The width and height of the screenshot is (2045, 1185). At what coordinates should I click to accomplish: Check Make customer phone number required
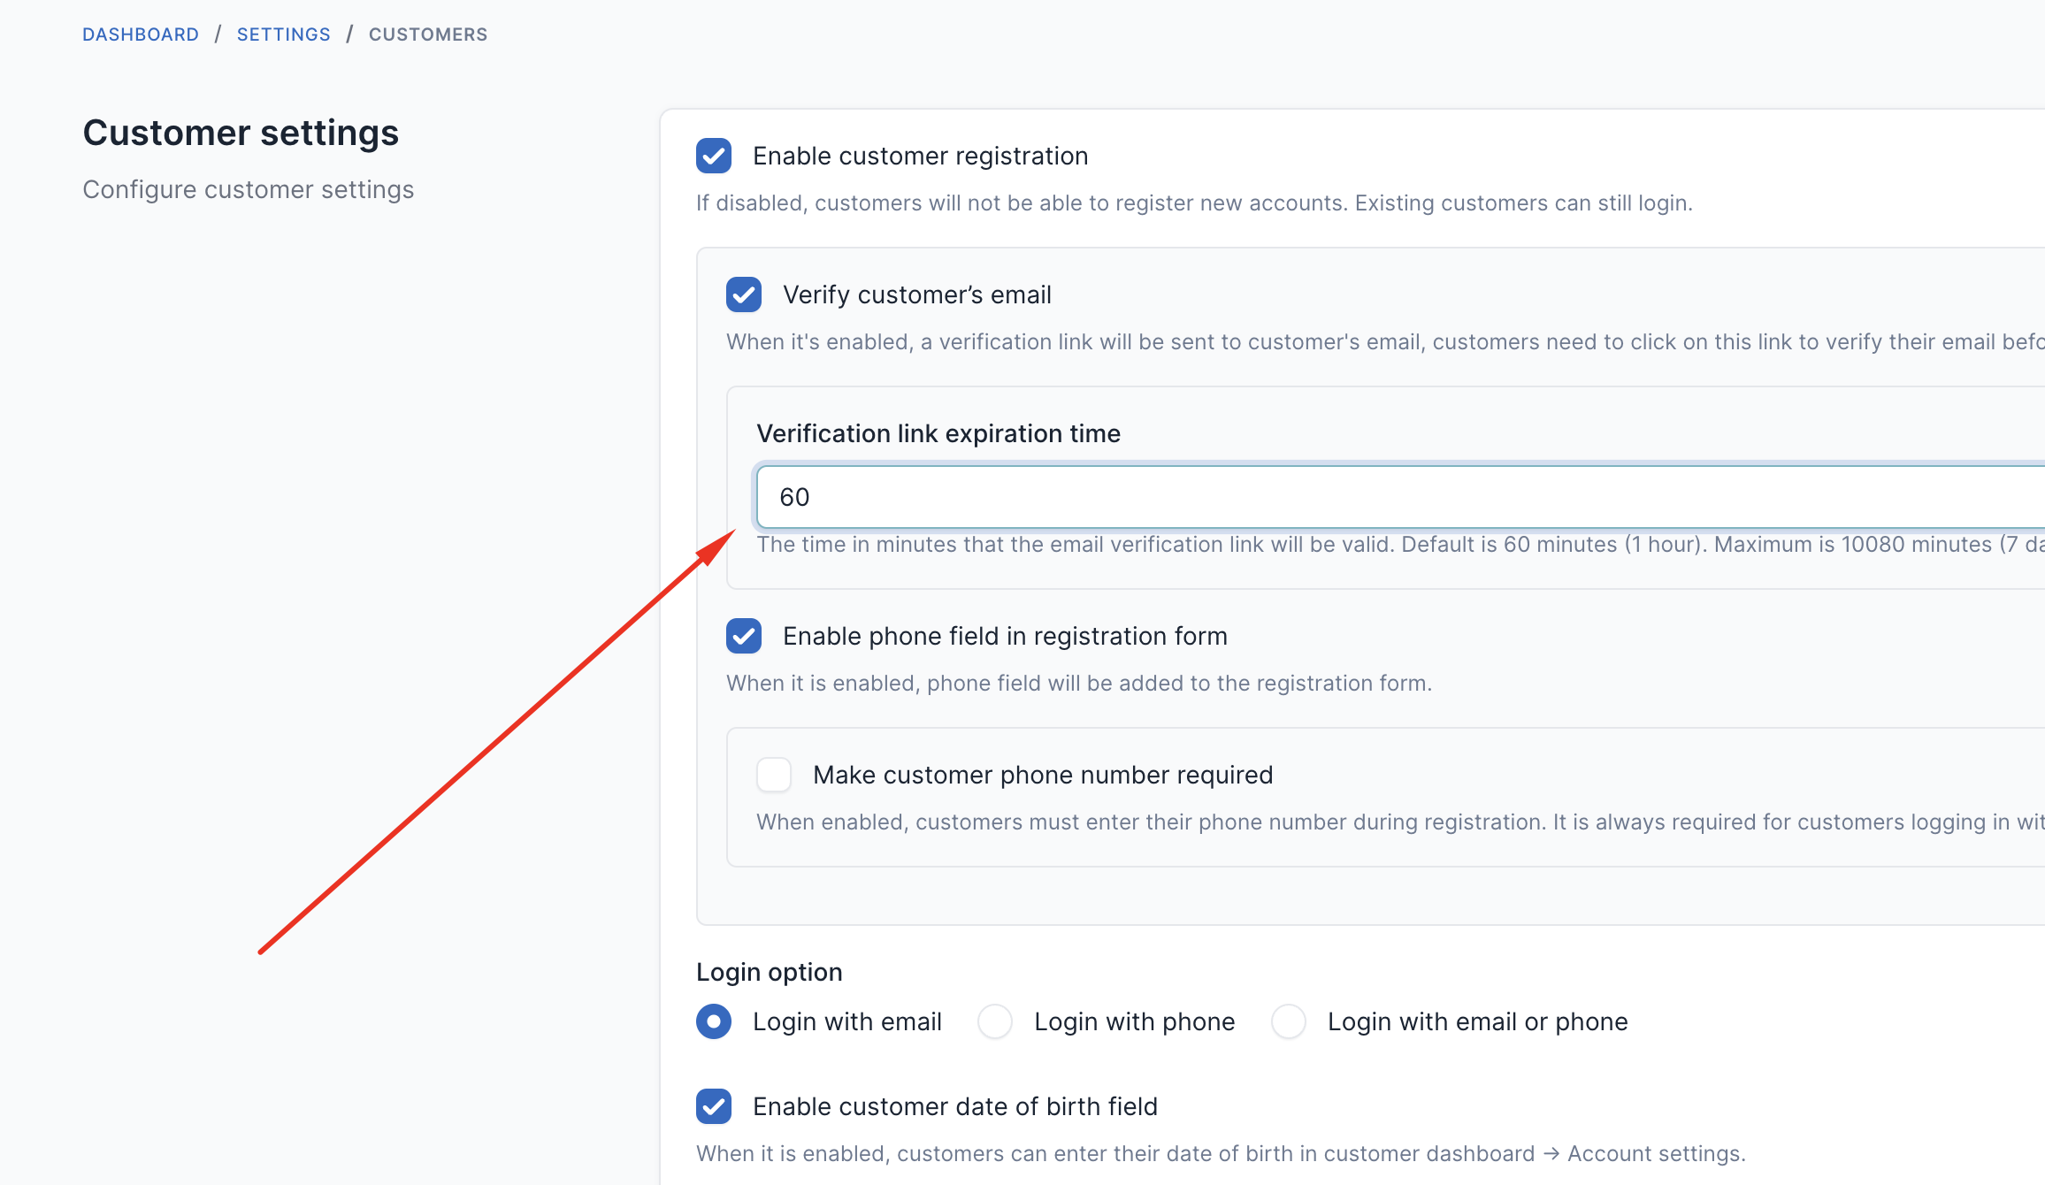click(x=774, y=775)
